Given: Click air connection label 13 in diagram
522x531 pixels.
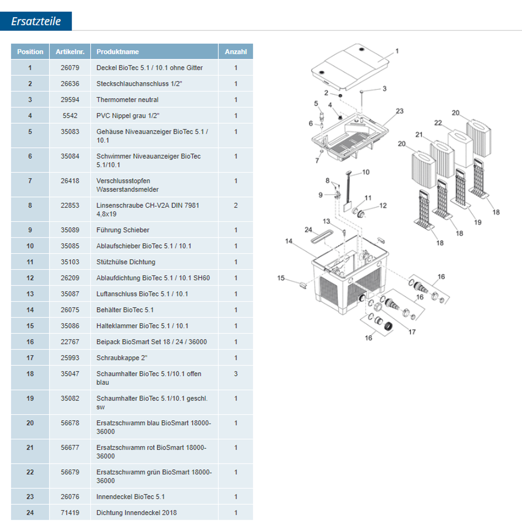Looking at the screenshot, I should click(x=326, y=221).
